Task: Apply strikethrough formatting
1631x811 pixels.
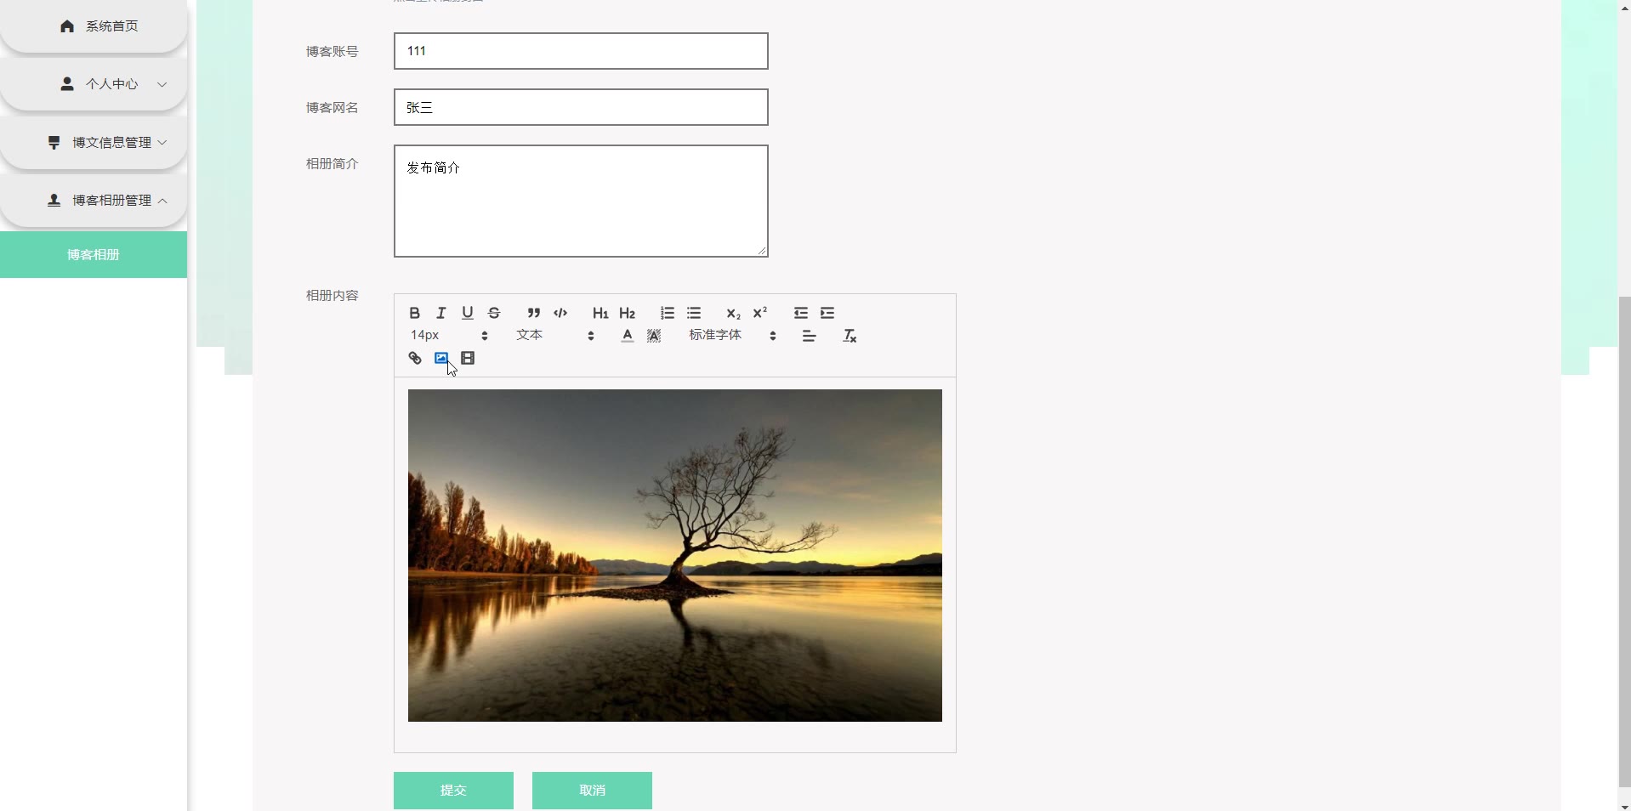Action: [494, 313]
